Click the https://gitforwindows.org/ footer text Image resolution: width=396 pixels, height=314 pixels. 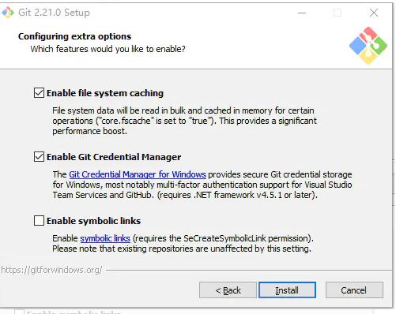tap(51, 270)
